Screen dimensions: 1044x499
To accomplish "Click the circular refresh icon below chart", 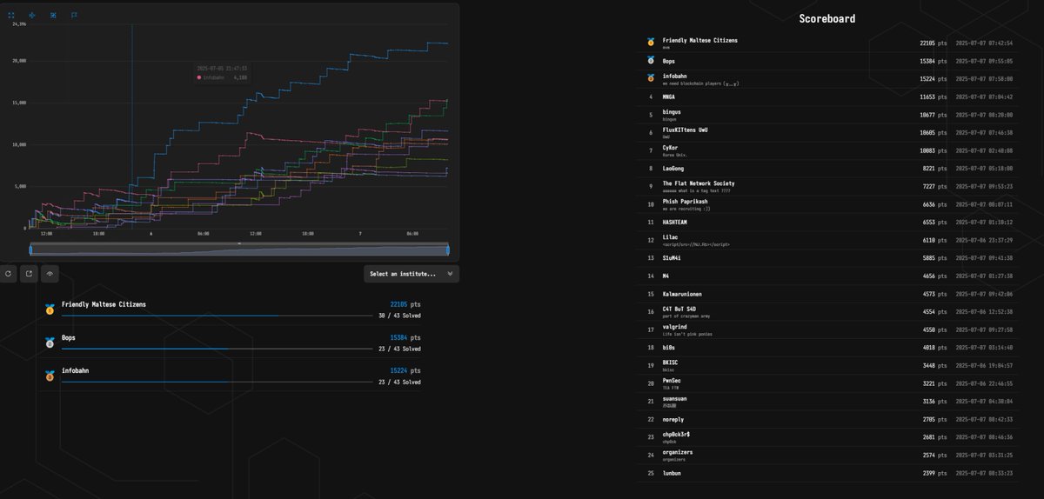I will coord(8,274).
